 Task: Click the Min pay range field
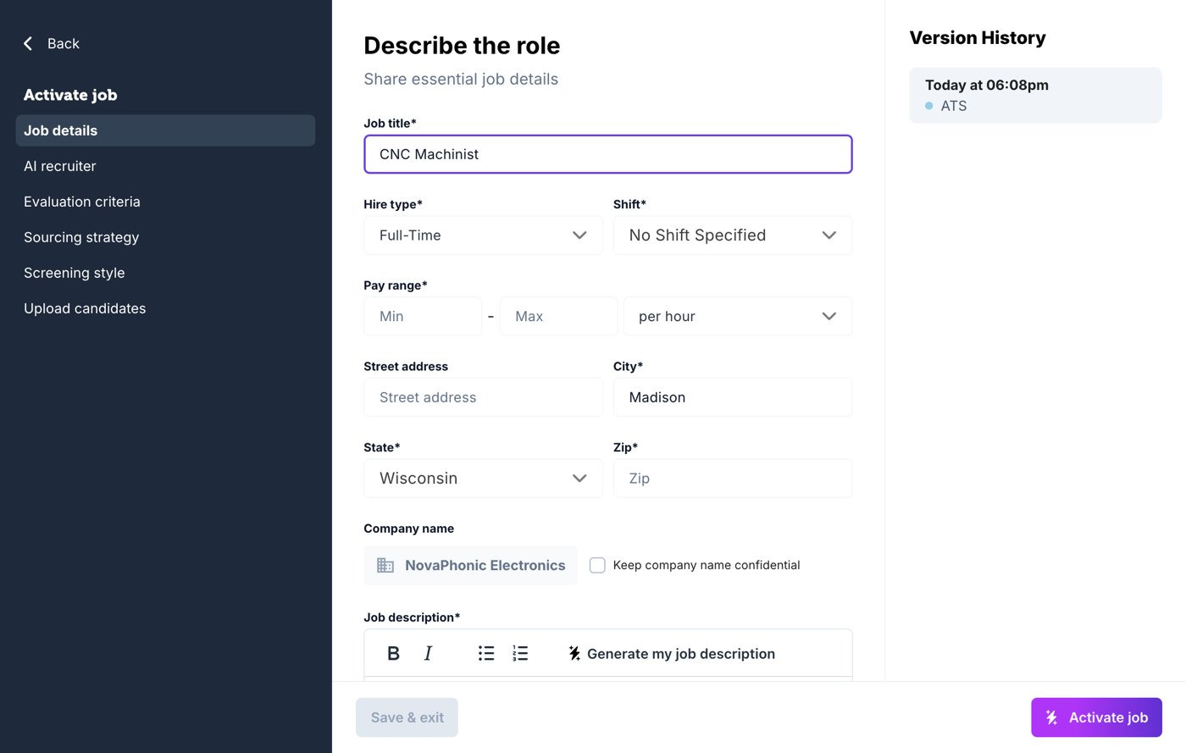pyautogui.click(x=423, y=316)
